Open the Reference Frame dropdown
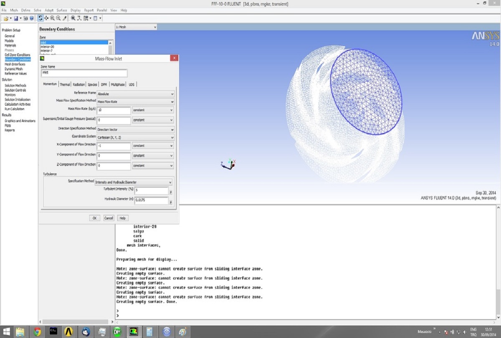The width and height of the screenshot is (501, 338). click(x=135, y=94)
